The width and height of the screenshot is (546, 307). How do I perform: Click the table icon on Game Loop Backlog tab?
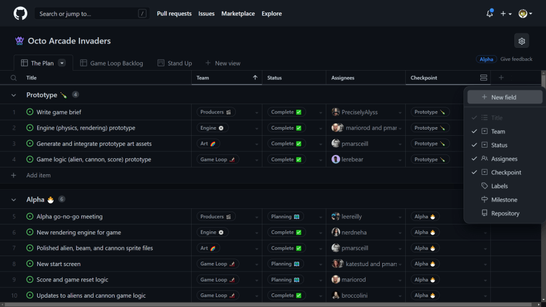coord(83,63)
